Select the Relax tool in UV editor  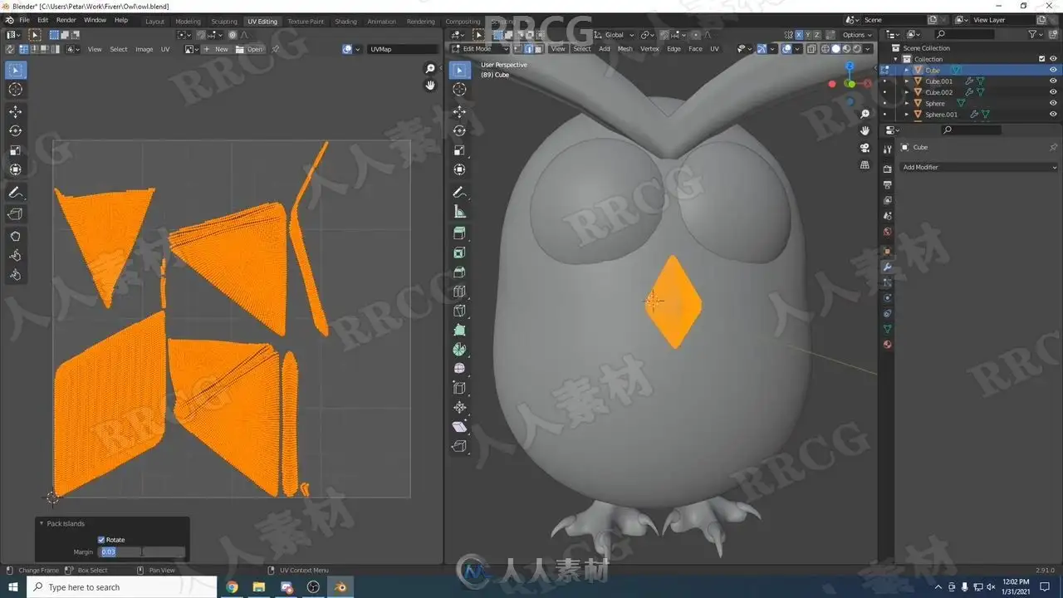16,255
